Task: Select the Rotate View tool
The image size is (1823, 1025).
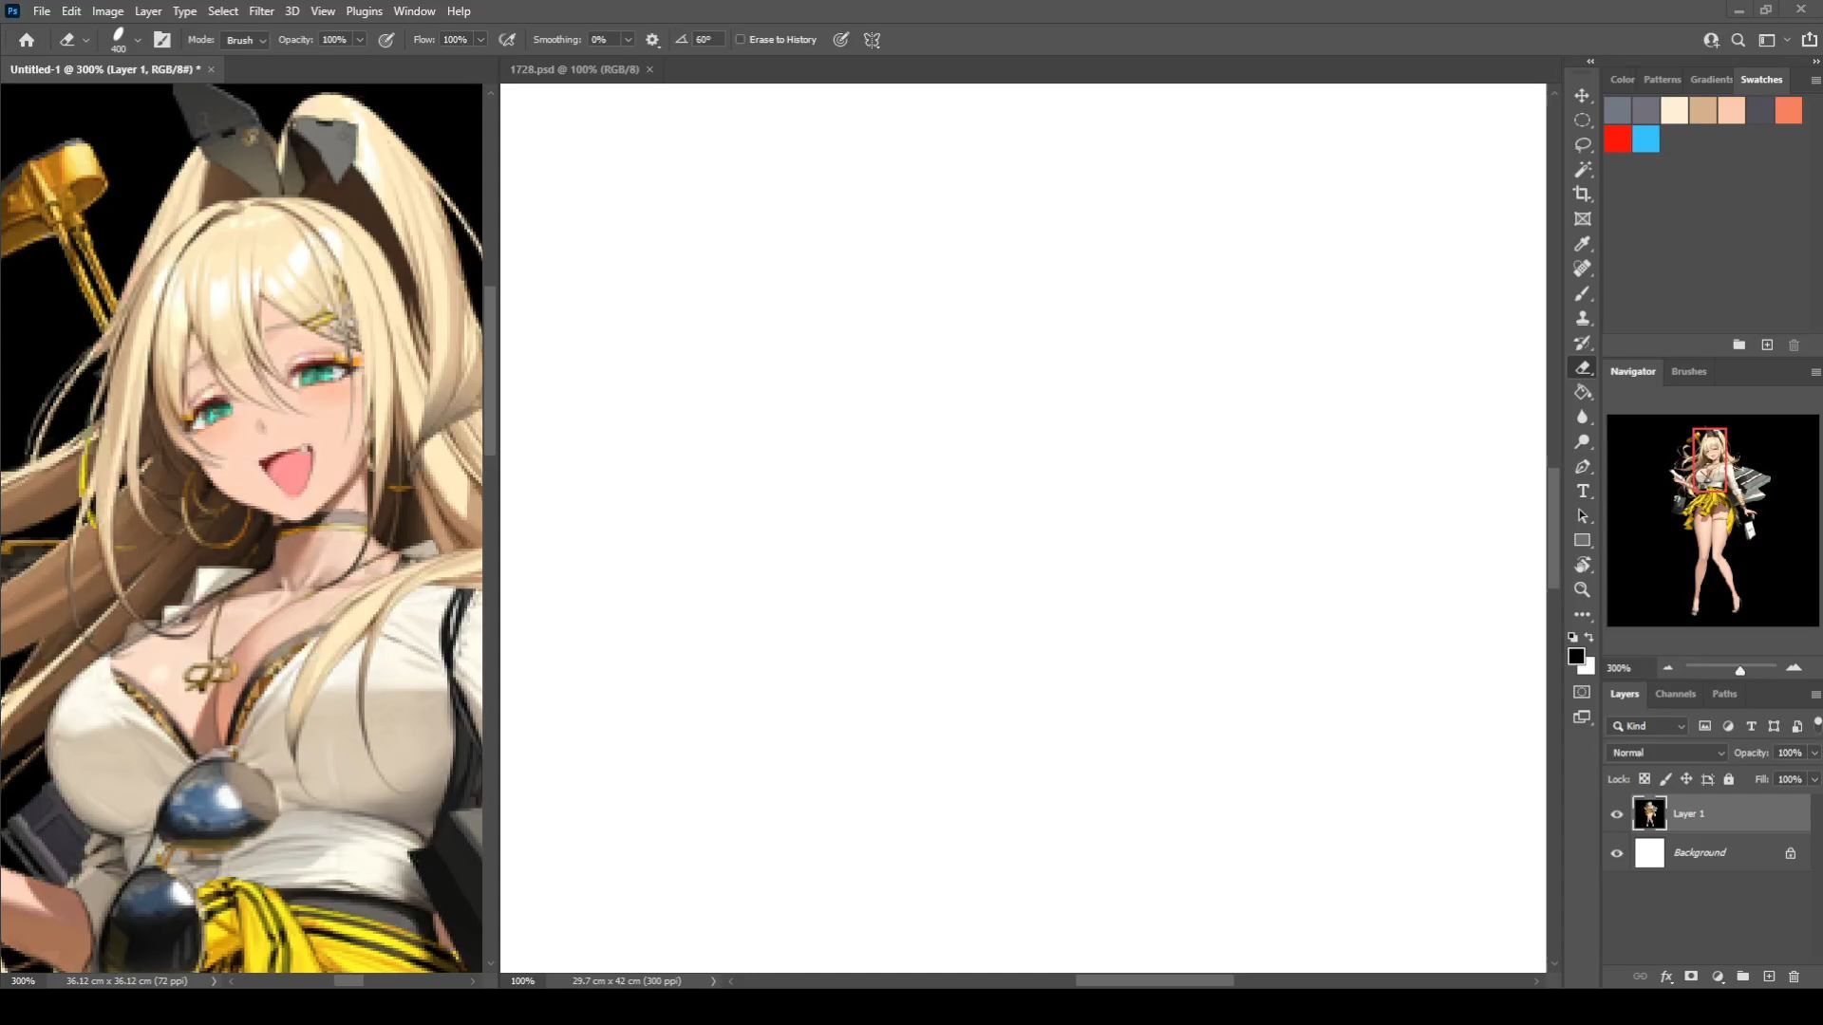Action: [x=1582, y=565]
